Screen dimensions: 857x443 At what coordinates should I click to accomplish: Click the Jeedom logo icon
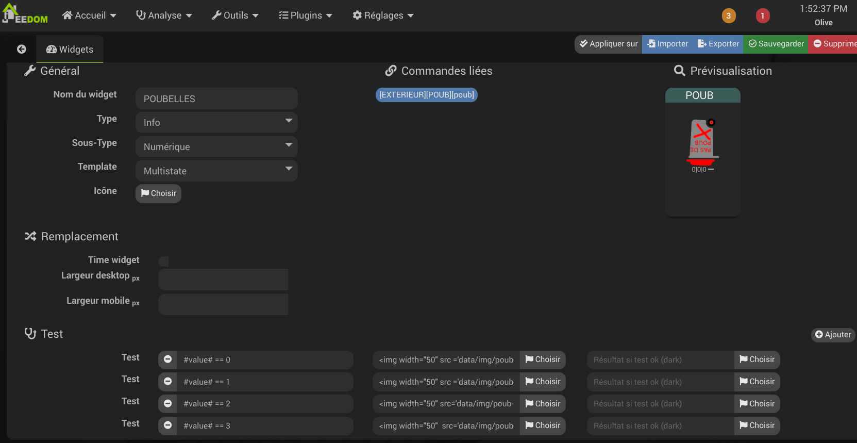[24, 14]
